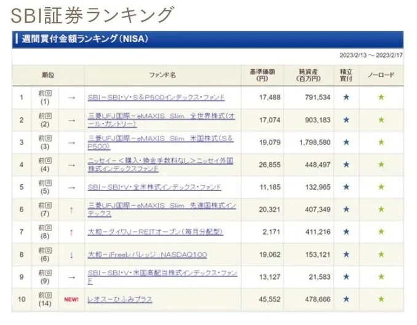Click the ファンド名 column header
The width and height of the screenshot is (417, 325).
click(162, 75)
